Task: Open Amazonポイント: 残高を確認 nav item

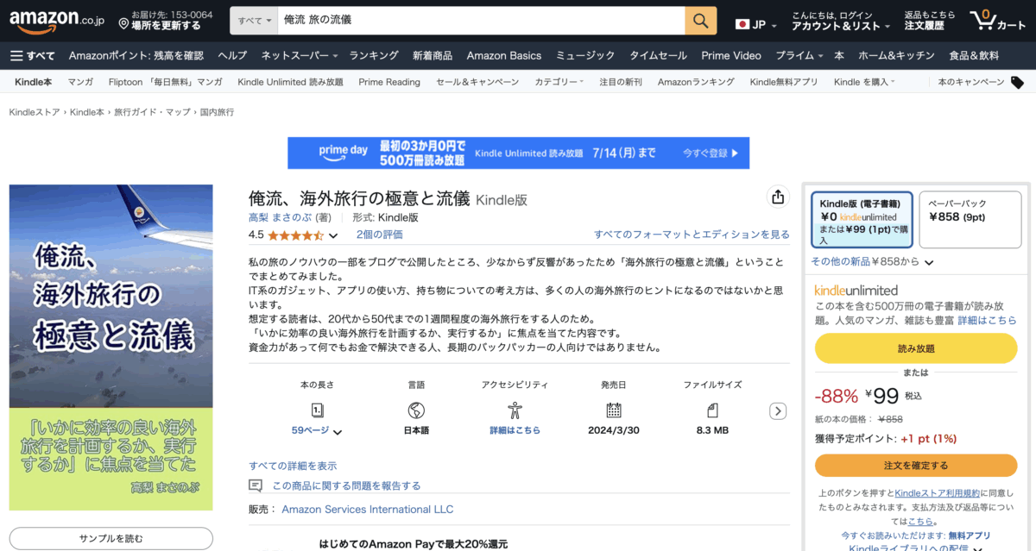Action: [136, 56]
